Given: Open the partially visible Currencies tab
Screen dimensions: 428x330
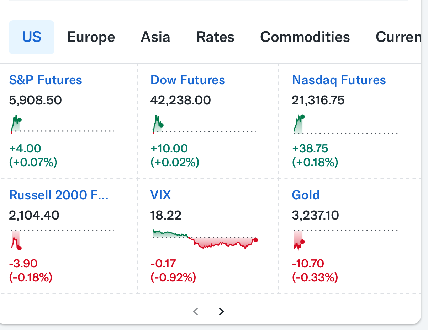Looking at the screenshot, I should 398,37.
